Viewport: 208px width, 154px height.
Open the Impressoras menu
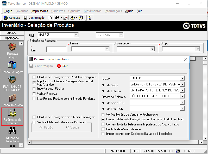[40, 11]
